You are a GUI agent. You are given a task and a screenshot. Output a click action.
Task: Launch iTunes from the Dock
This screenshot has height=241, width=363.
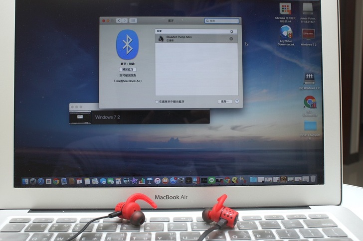158,181
